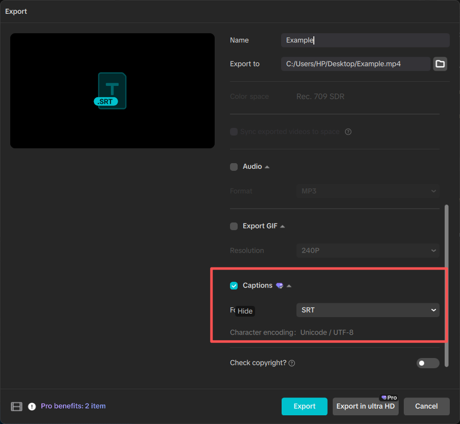Open the audio format MP3 dropdown
This screenshot has width=460, height=424.
[367, 191]
